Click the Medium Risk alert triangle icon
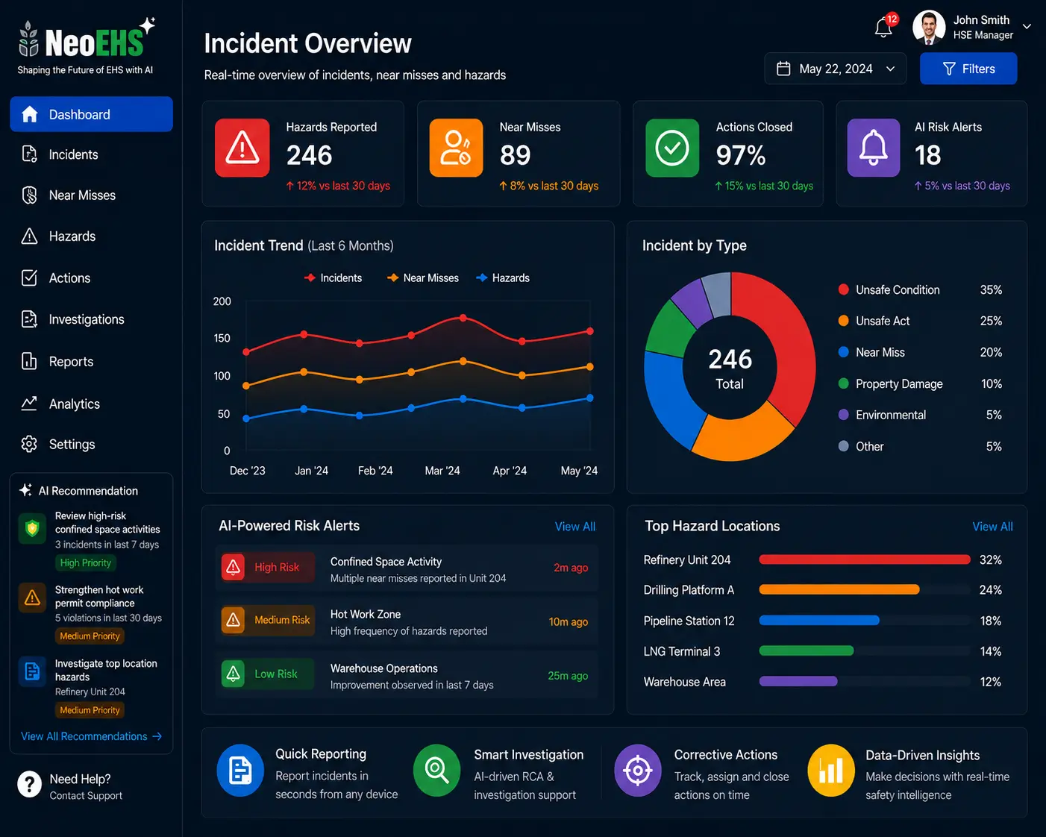Screen dimensions: 1046x837 [234, 620]
